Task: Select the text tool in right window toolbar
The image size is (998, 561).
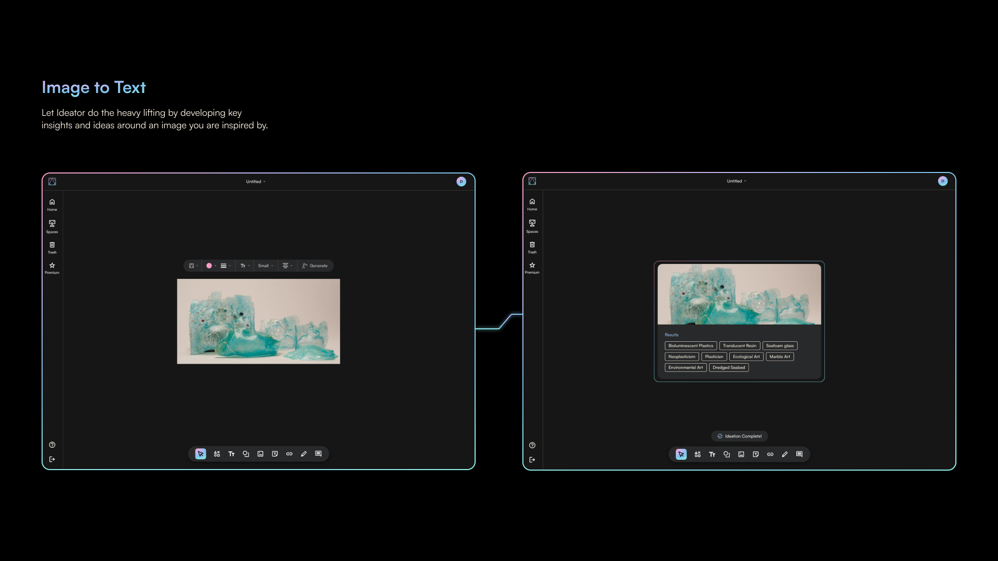Action: [712, 455]
